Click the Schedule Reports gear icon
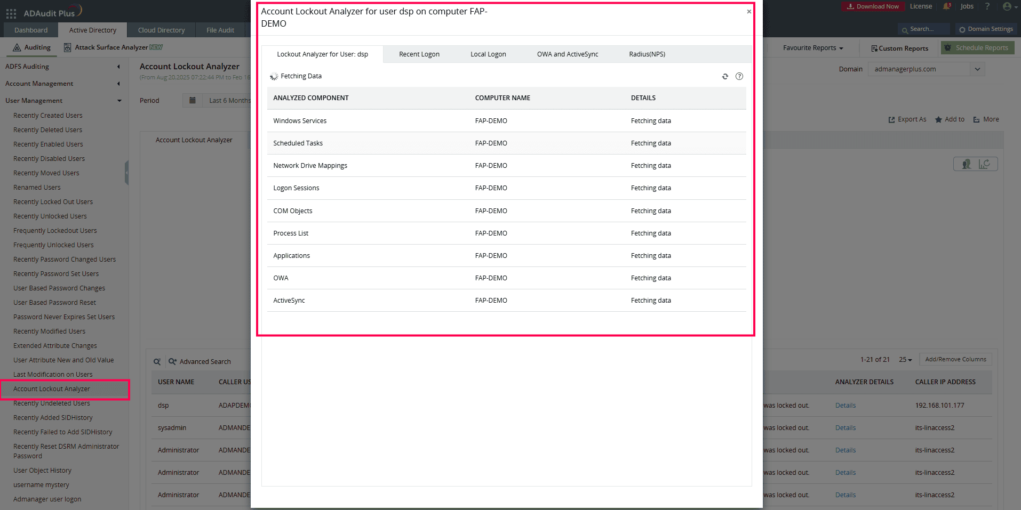The image size is (1021, 510). [947, 47]
